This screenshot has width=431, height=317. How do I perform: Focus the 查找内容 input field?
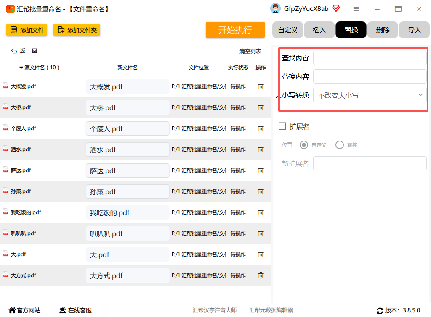point(370,58)
